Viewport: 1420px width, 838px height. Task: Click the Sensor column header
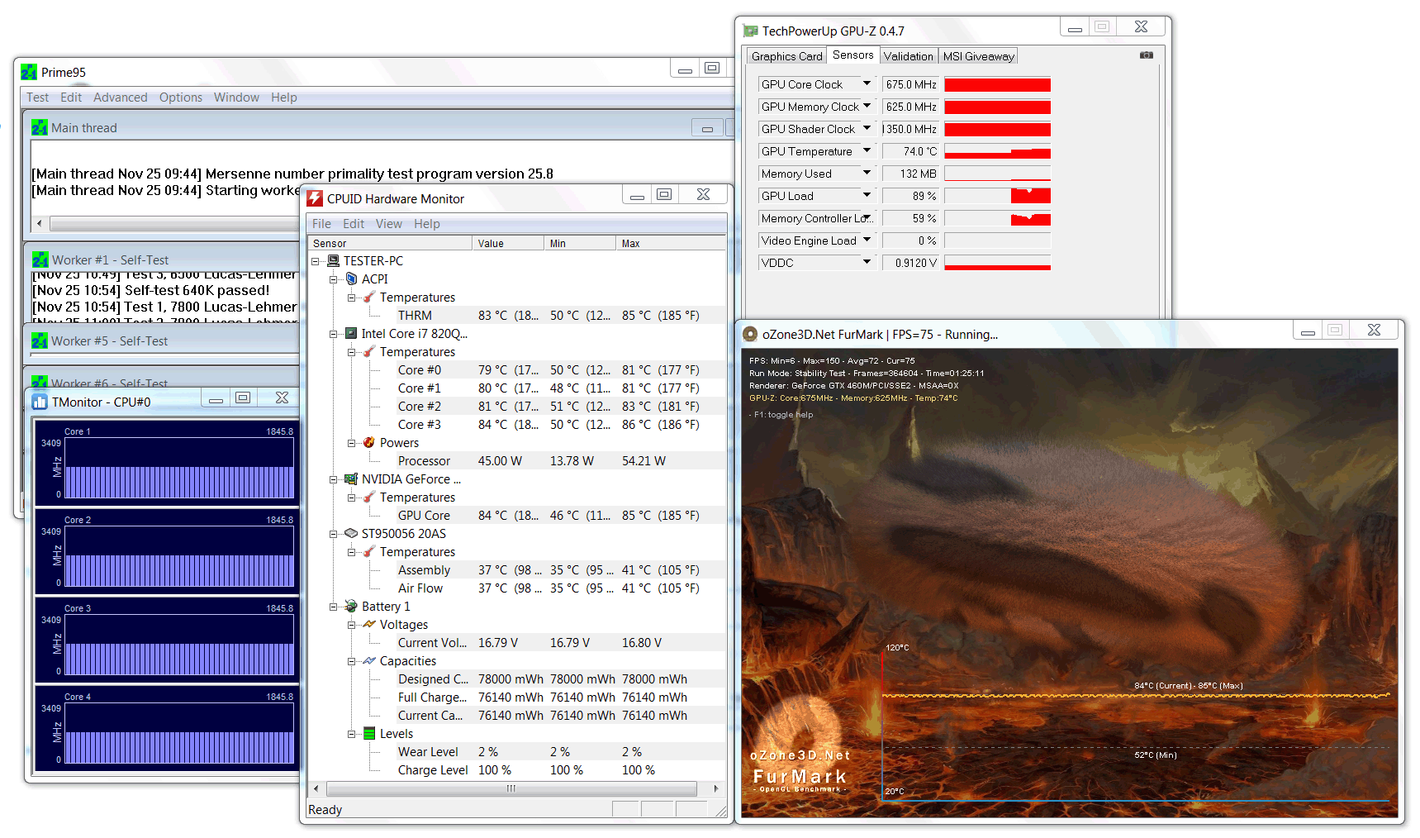pos(390,244)
